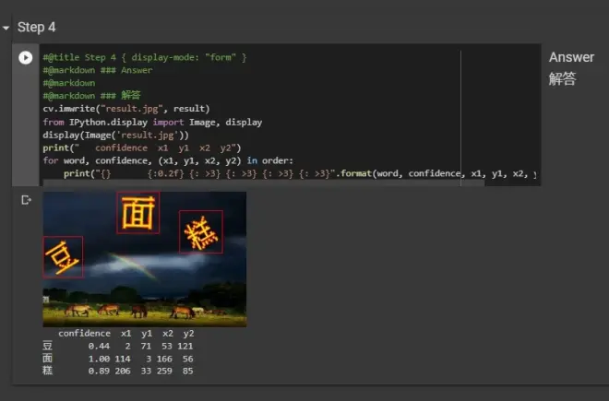
Task: Click the Step 4 section heading
Action: pos(37,27)
